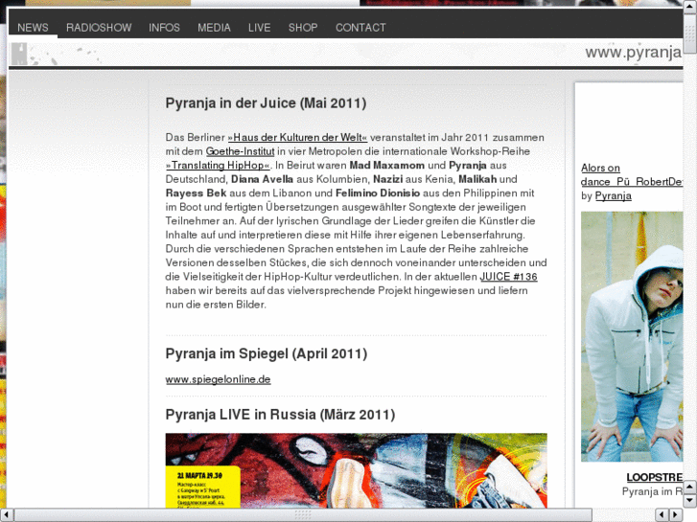Select the LIVE menu item
This screenshot has width=697, height=522.
tap(259, 28)
